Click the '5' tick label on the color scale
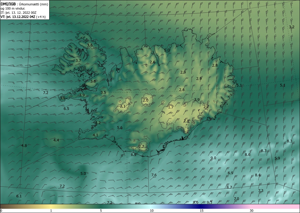The image size is (300, 213). [101, 211]
